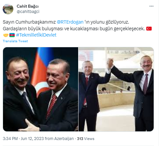Click the clasped hands in the right photo

[110, 63]
